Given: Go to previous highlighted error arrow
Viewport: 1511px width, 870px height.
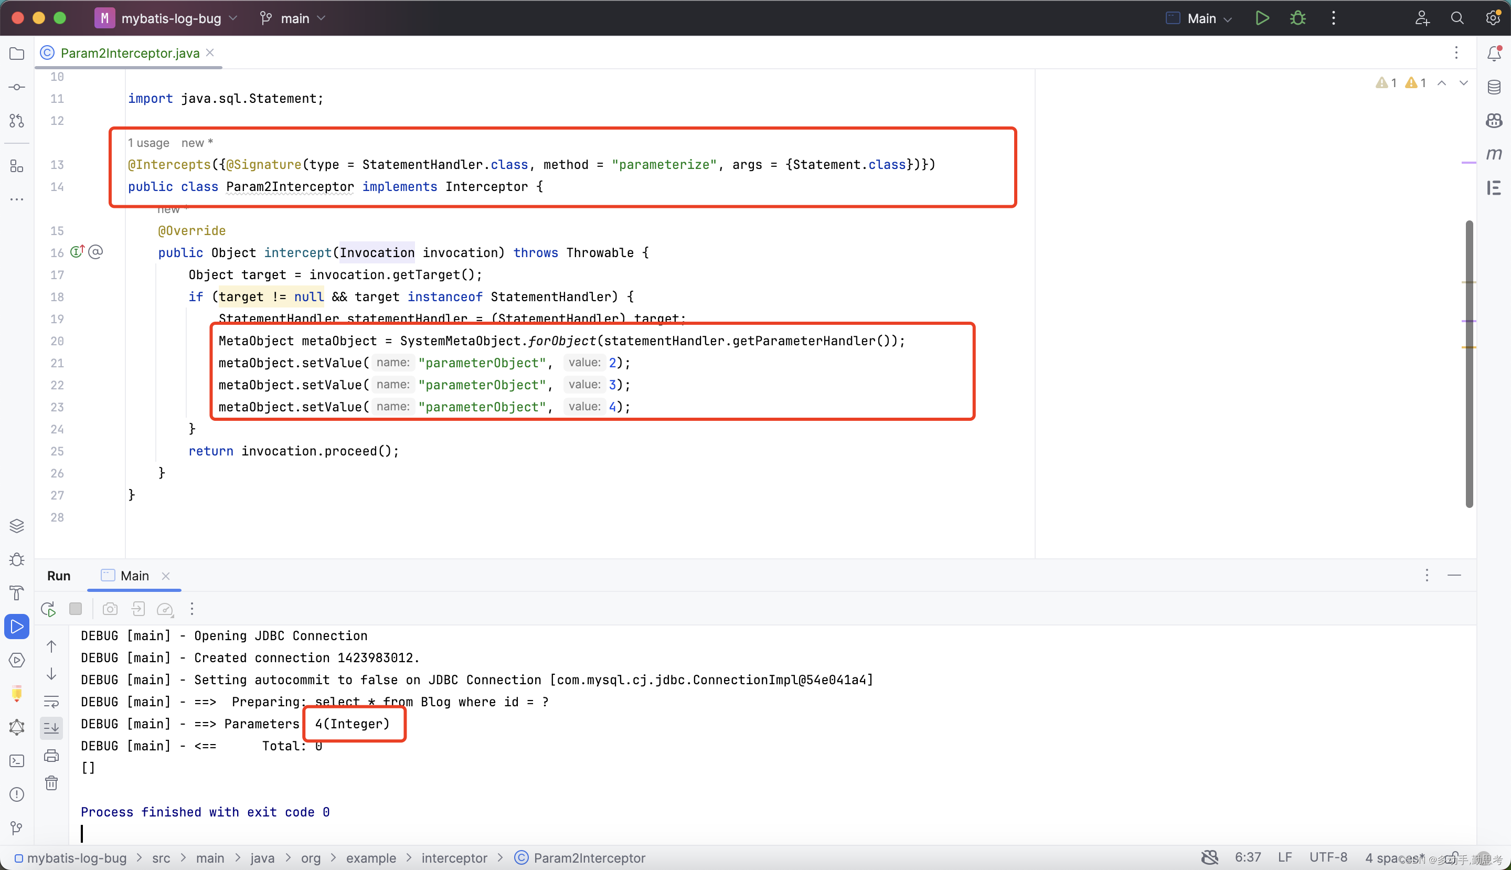Looking at the screenshot, I should click(x=1442, y=83).
